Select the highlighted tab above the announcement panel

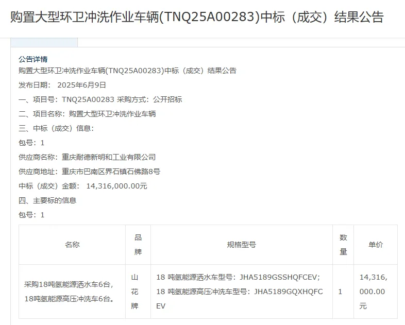point(44,42)
